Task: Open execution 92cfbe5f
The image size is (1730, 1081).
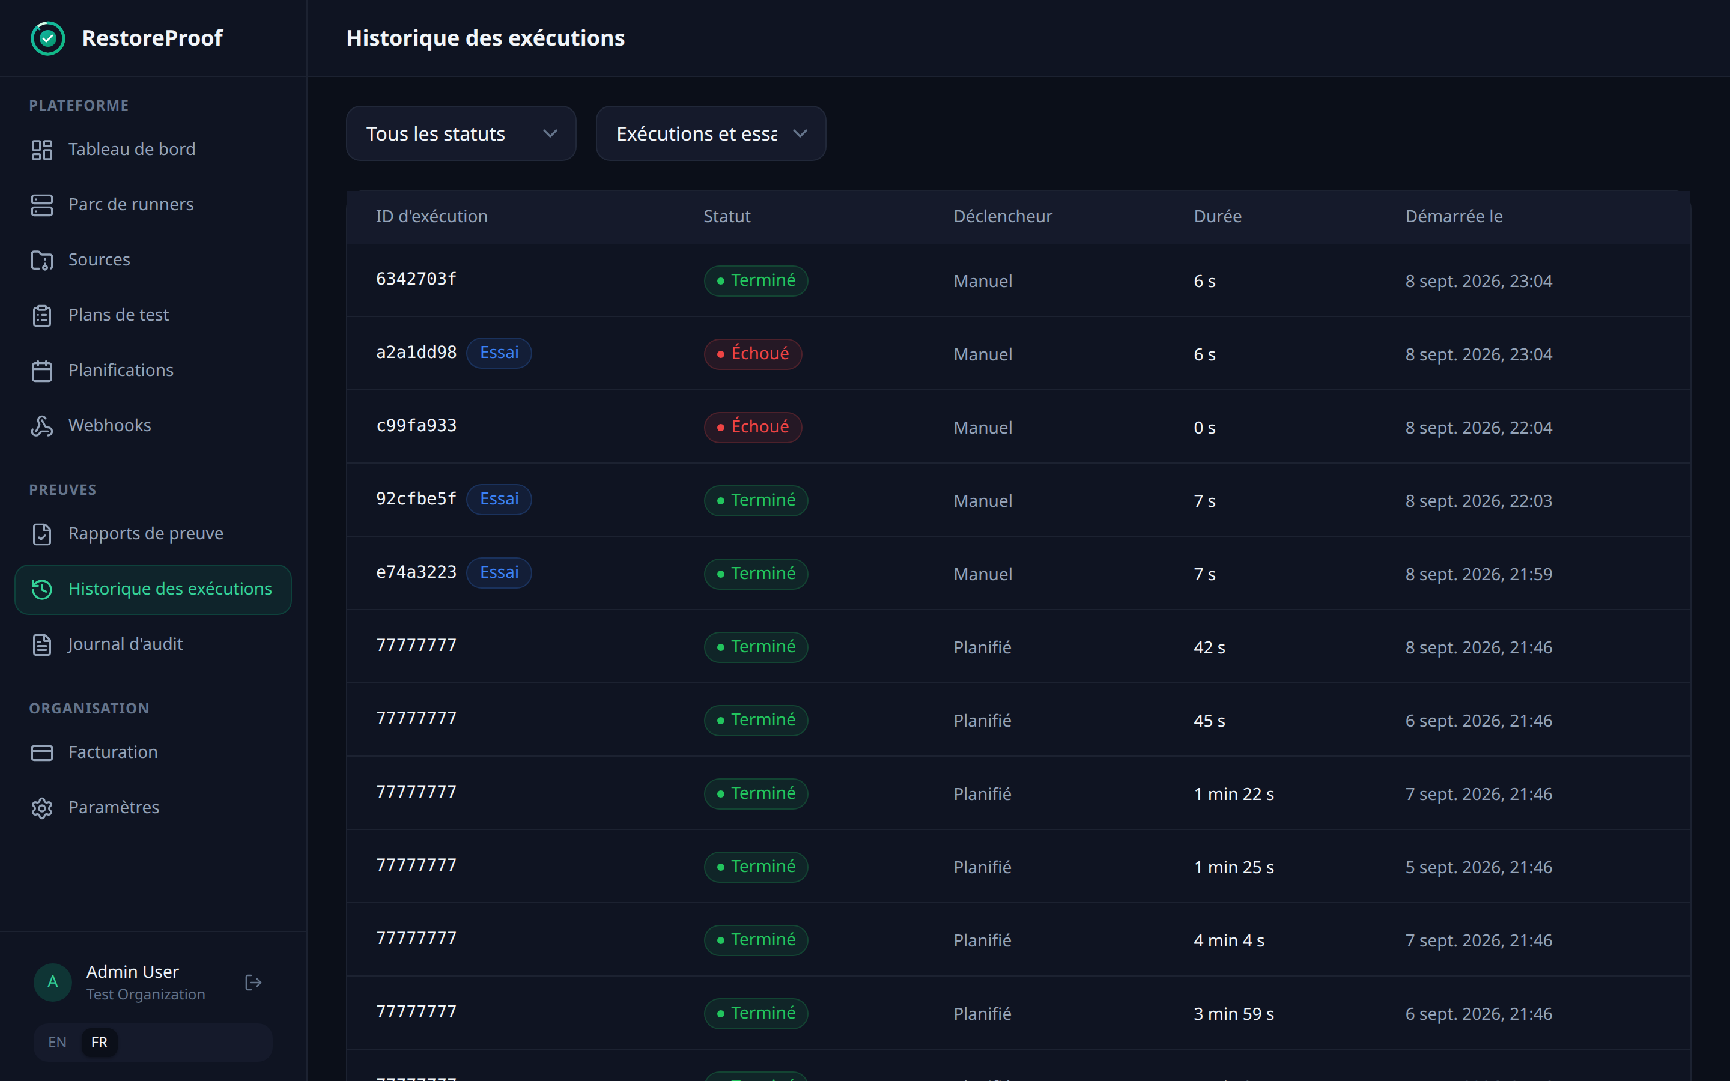Action: [x=416, y=499]
